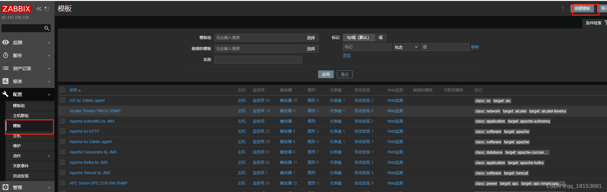
Task: Check the Apache Tomcat by JMX row
Action: click(x=62, y=173)
